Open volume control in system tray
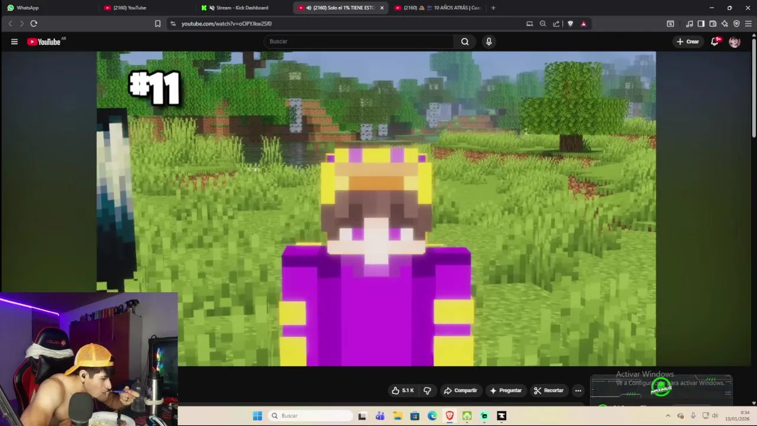Viewport: 757px width, 426px height. pos(715,416)
